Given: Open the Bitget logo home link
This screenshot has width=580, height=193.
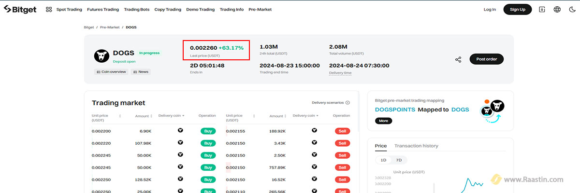Looking at the screenshot, I should [x=20, y=9].
